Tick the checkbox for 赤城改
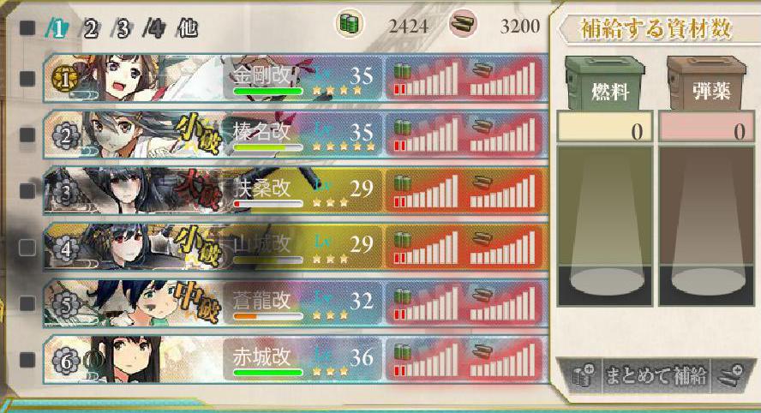761x413 pixels. tap(27, 360)
